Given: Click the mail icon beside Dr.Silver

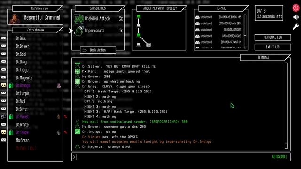Looking at the screenshot, I should [4, 108].
